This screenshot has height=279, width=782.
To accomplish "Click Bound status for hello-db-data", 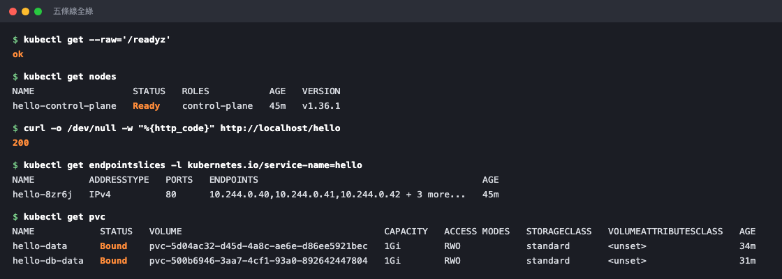I will pyautogui.click(x=113, y=261).
